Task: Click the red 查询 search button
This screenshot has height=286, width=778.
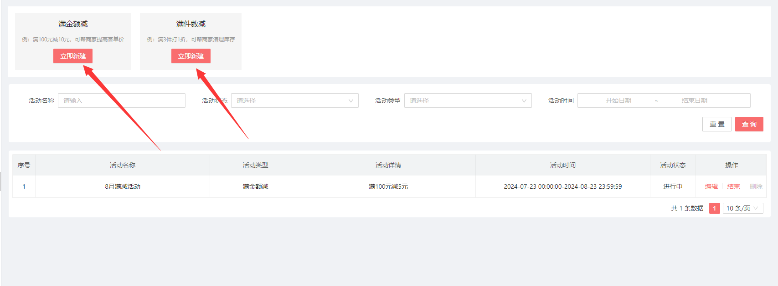Action: (x=749, y=124)
